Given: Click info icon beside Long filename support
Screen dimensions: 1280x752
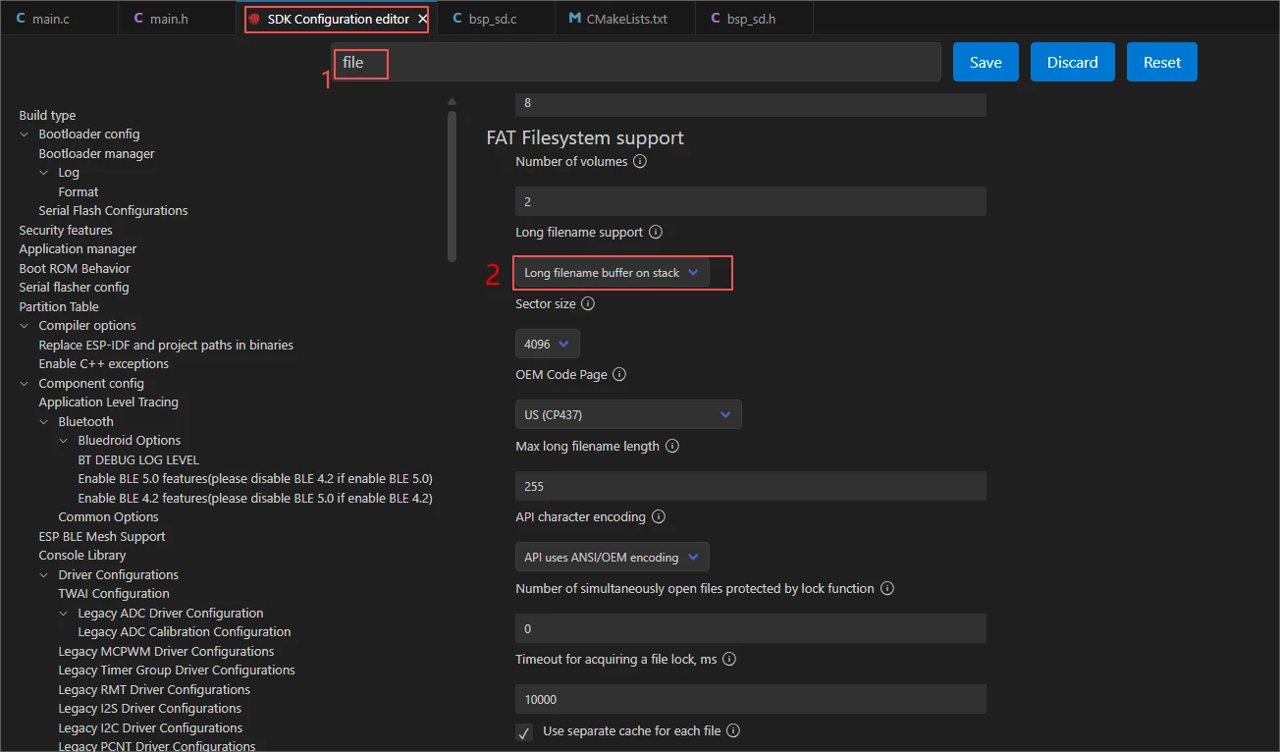Looking at the screenshot, I should point(656,233).
